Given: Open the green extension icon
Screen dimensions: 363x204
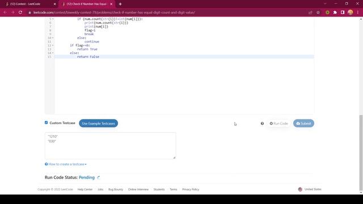Looking at the screenshot, I should click(327, 12).
